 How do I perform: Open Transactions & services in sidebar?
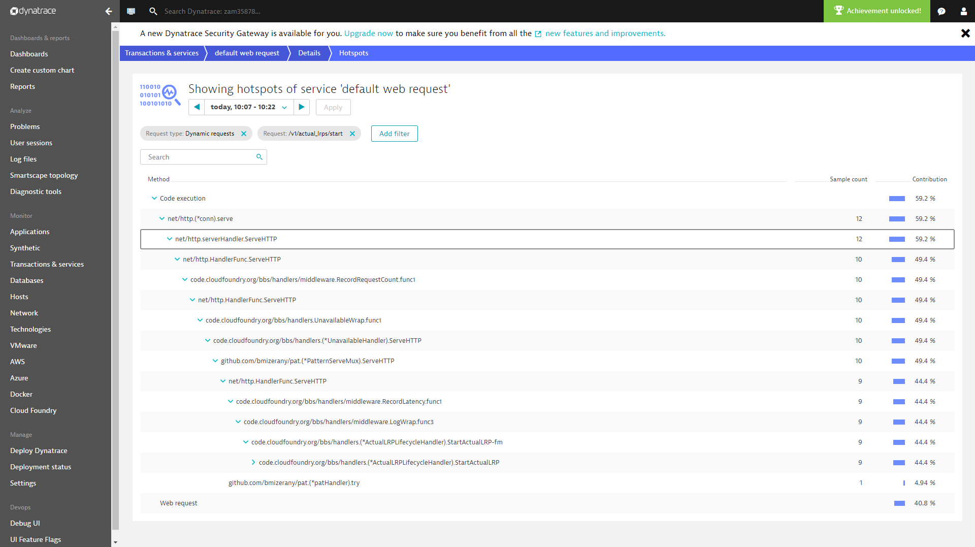tap(47, 265)
